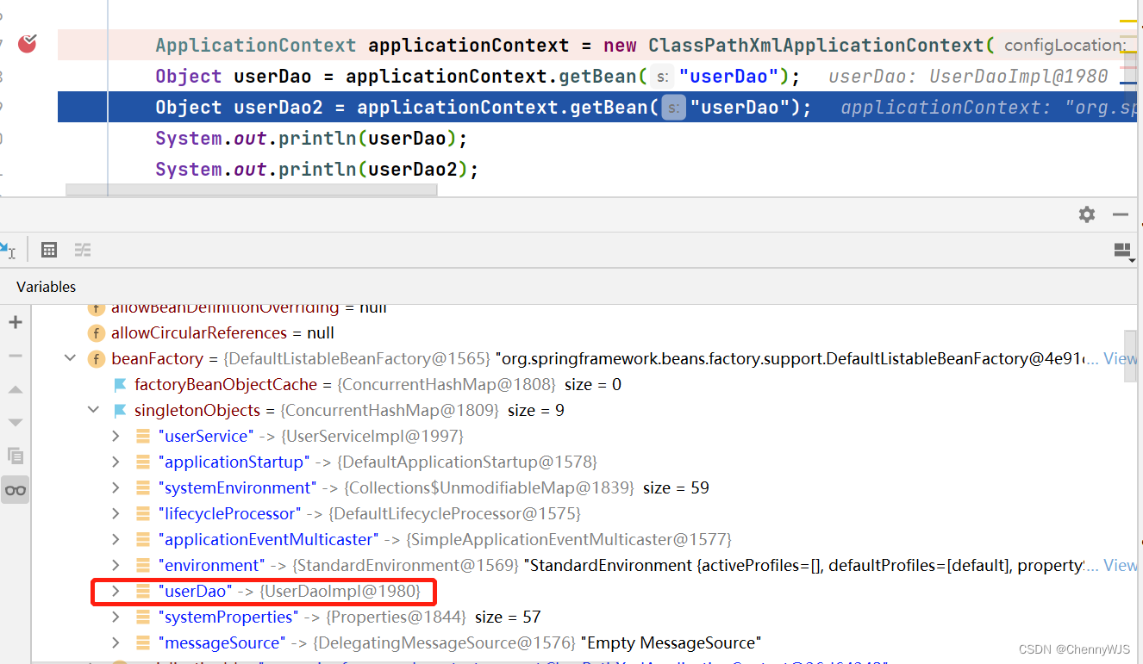This screenshot has width=1143, height=664.
Task: Click map entry icon of "environment"
Action: point(143,566)
